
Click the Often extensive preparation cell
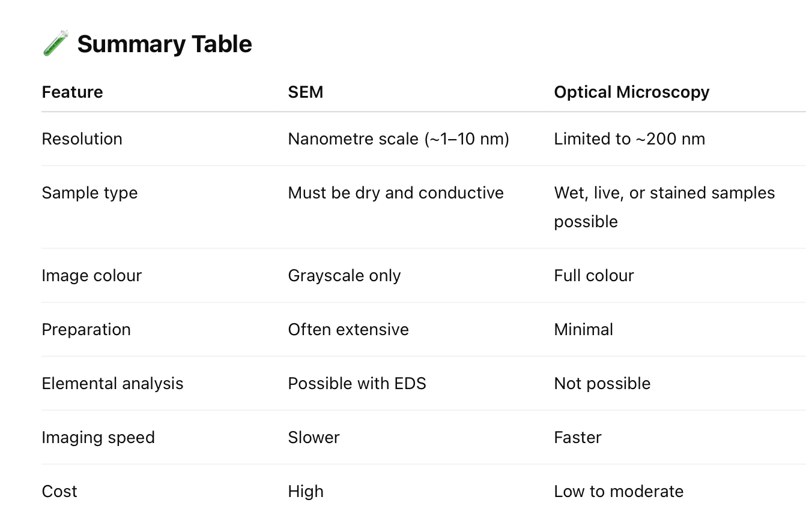[x=348, y=329]
